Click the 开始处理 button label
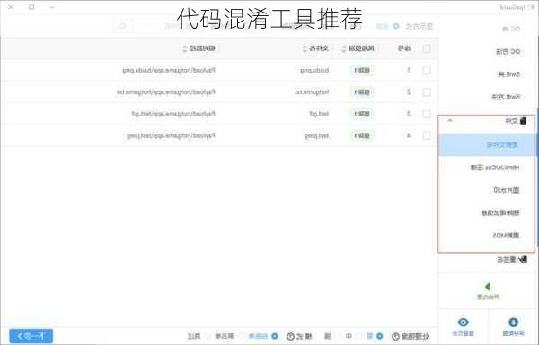Image resolution: width=539 pixels, height=345 pixels. tap(488, 297)
